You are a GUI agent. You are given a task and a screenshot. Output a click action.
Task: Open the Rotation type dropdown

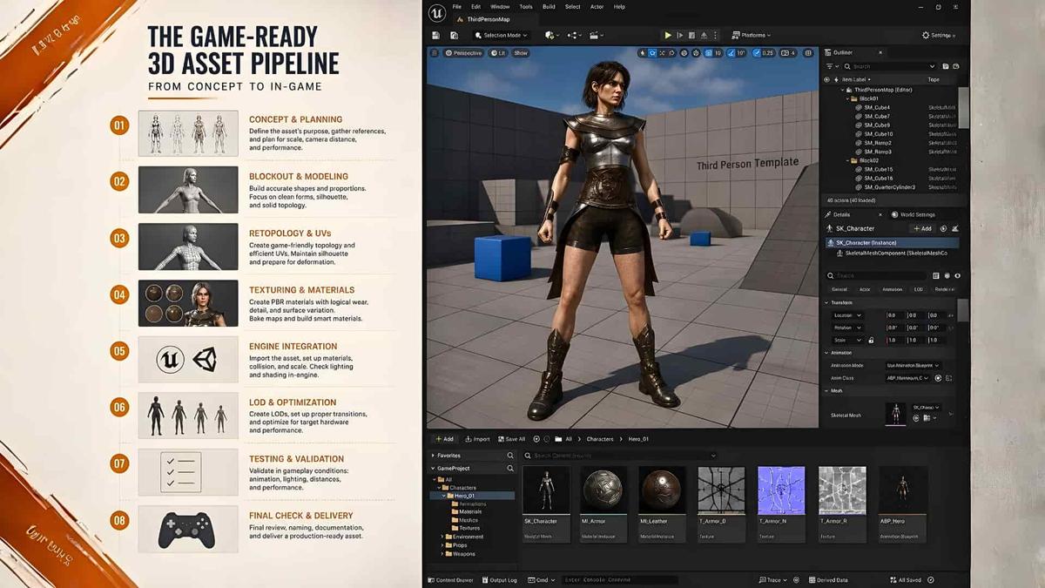tap(847, 328)
